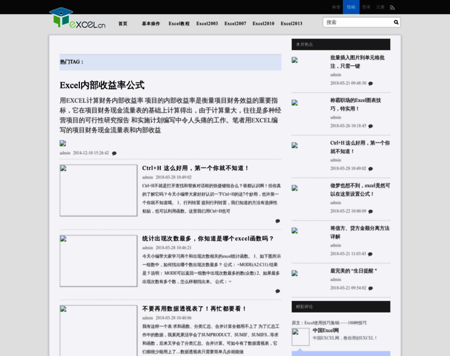Open sidebar link Ctrl+H 这么好用，第一个你就不知道
Image resolution: width=450 pixels, height=356 pixels.
tap(360, 147)
